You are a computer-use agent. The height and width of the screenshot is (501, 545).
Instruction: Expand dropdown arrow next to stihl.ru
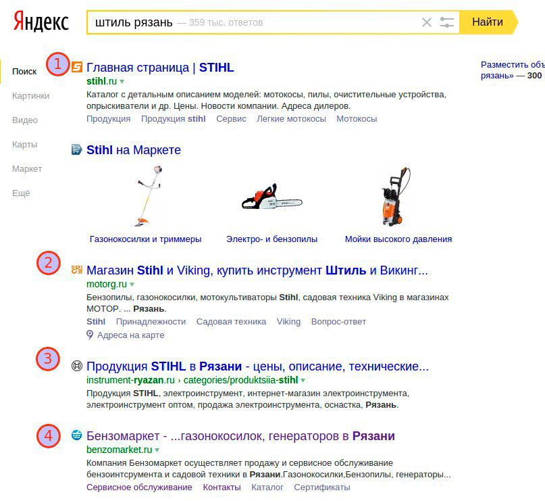pos(122,82)
